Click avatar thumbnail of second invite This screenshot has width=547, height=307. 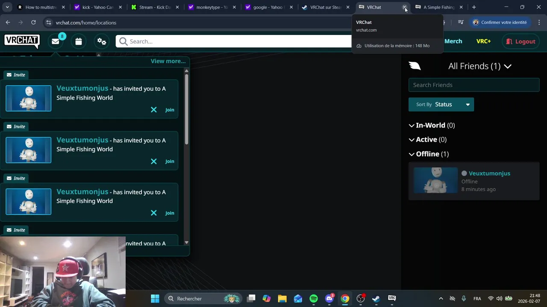(x=28, y=150)
